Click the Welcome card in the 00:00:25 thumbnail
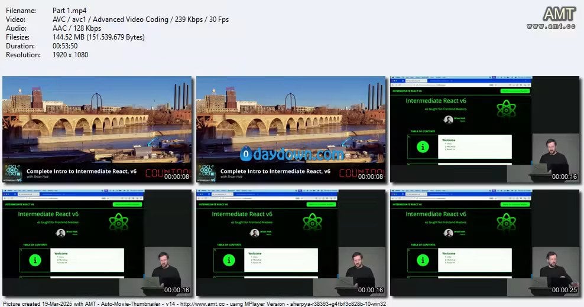584x307 pixels. pyautogui.click(x=475, y=260)
